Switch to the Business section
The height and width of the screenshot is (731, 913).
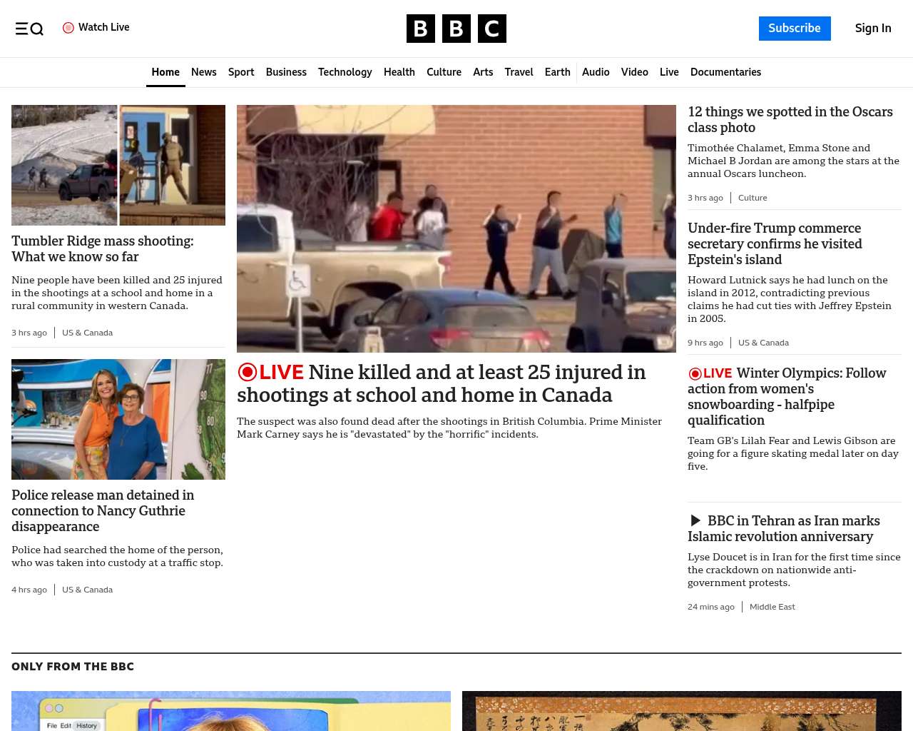[286, 72]
